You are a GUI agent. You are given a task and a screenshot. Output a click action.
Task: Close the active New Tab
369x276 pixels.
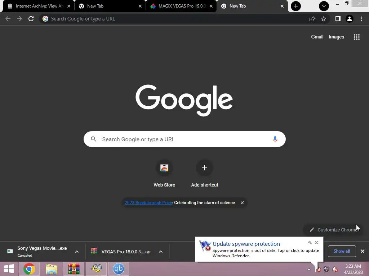[x=282, y=6]
